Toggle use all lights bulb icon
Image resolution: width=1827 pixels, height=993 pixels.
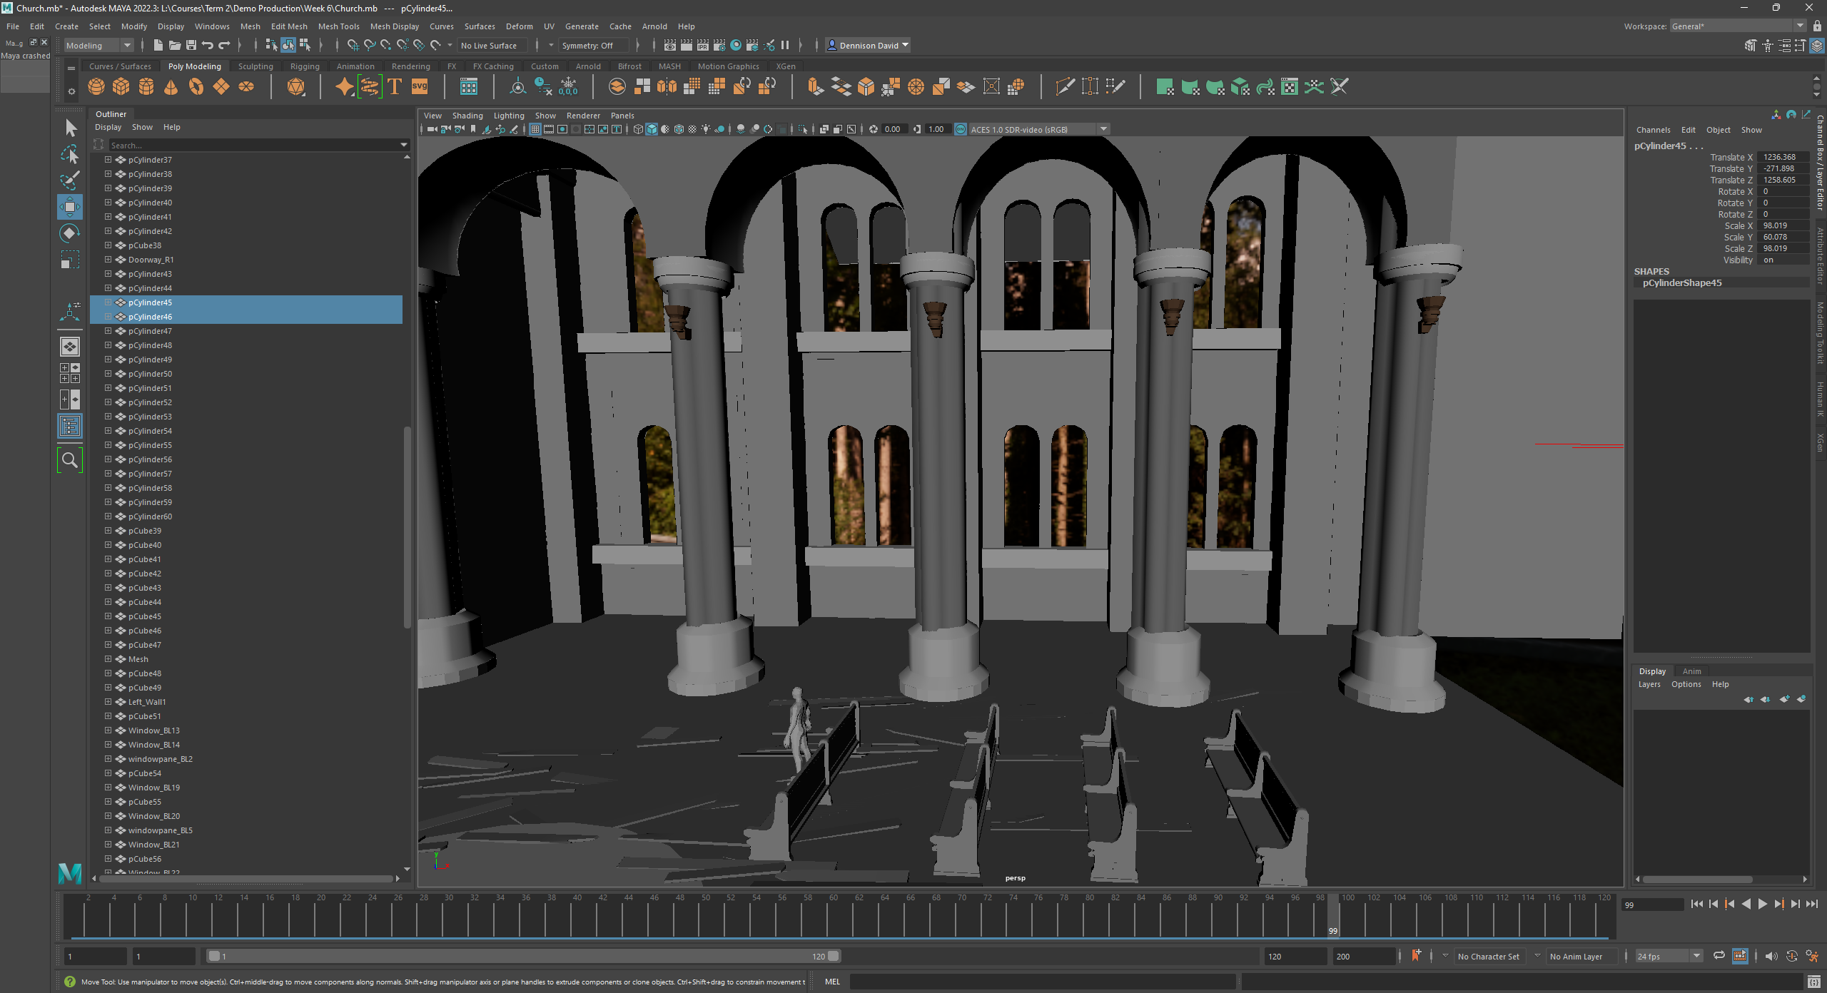(706, 129)
